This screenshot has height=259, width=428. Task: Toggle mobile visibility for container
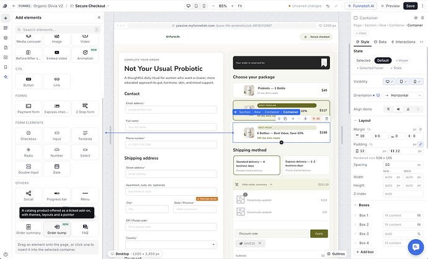(x=417, y=81)
